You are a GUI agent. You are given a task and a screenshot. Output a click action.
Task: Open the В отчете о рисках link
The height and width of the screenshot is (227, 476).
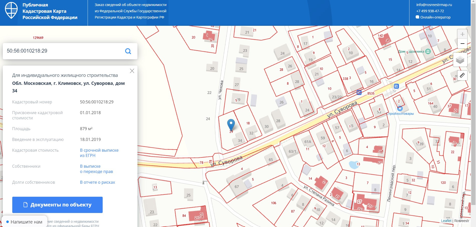[x=97, y=182]
